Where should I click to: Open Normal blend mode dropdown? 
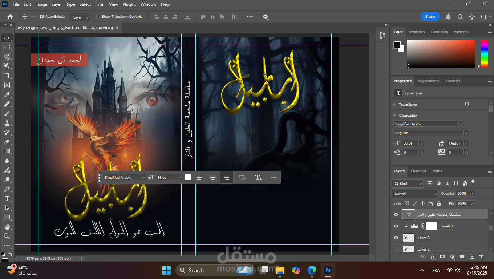point(415,194)
